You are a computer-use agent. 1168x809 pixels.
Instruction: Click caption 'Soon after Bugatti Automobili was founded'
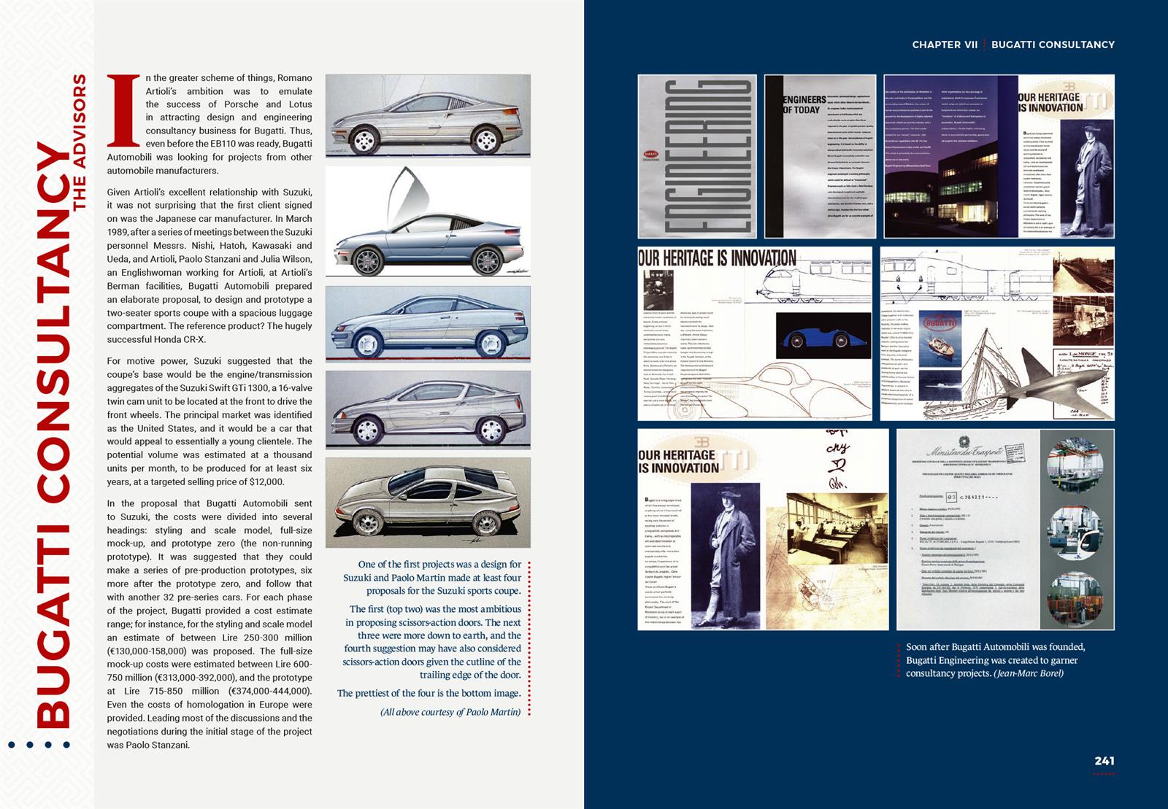(996, 660)
